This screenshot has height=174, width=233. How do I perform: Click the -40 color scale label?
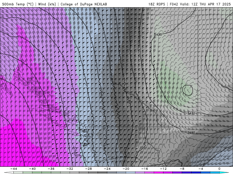click(32, 169)
